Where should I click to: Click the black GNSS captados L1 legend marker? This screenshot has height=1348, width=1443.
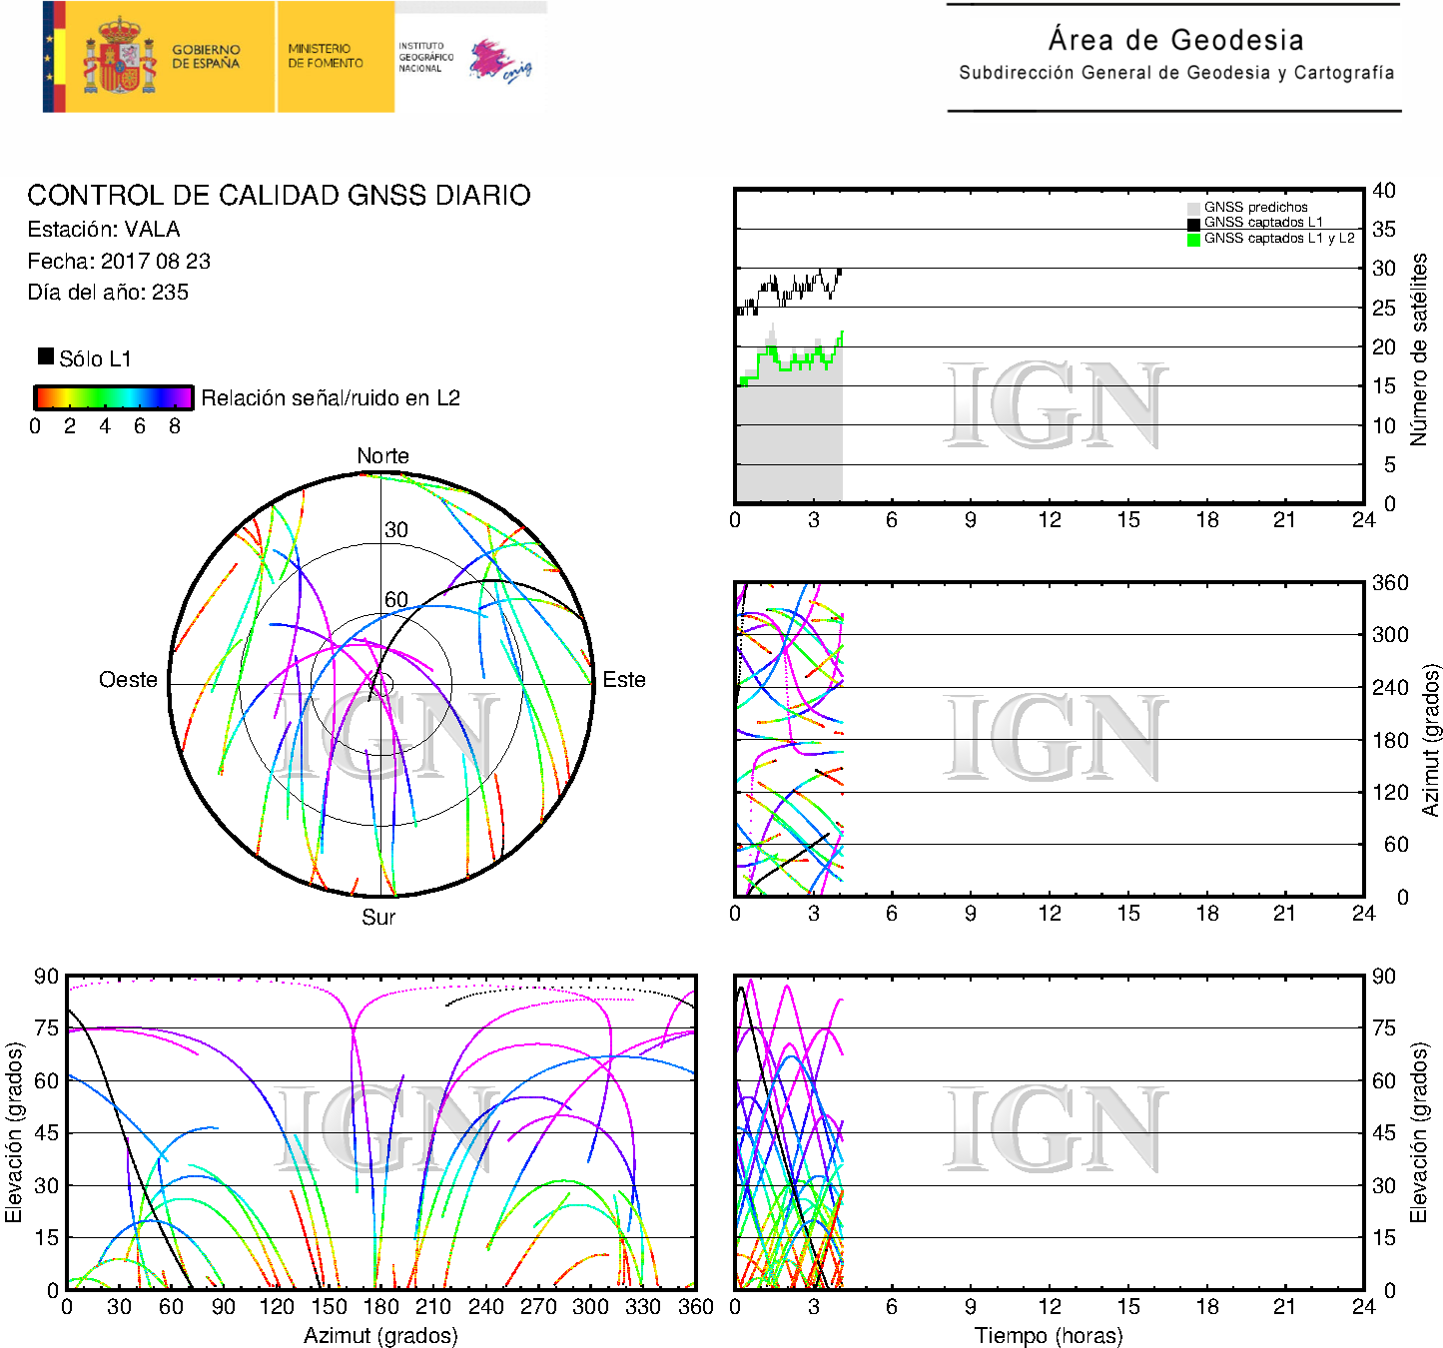click(x=1192, y=224)
